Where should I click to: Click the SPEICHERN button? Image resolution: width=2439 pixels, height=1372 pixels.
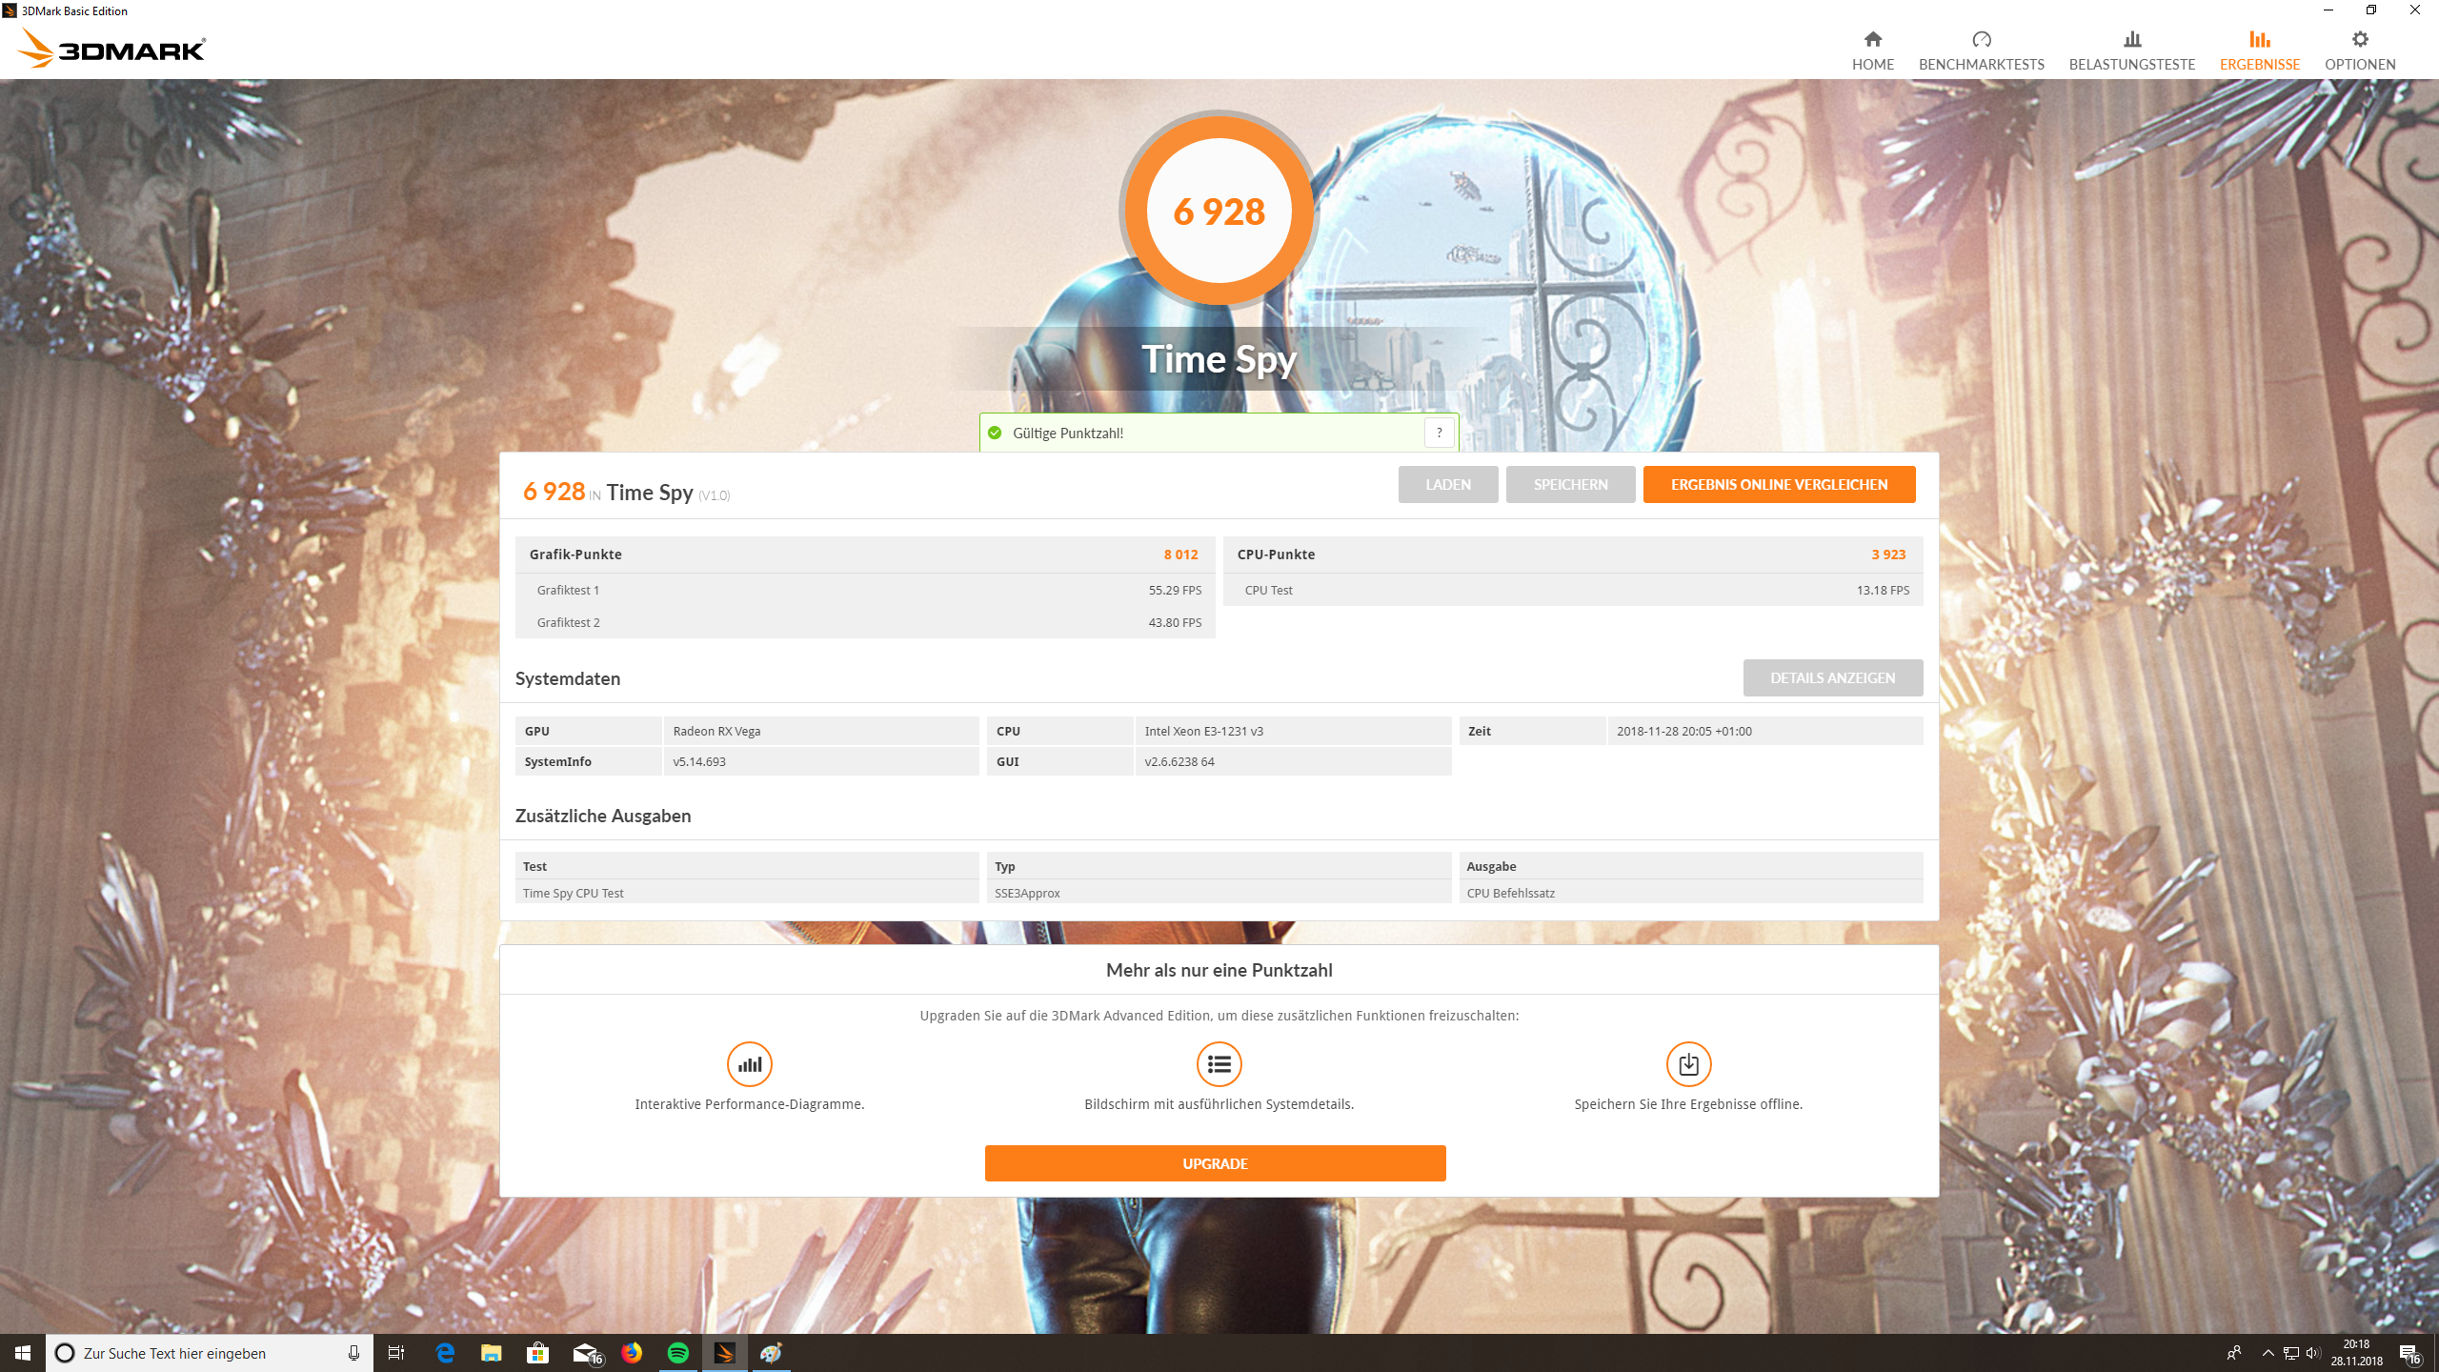(1570, 484)
